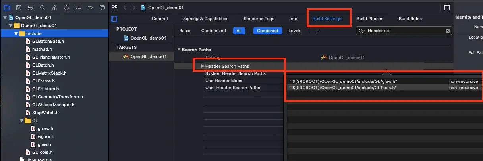Add a build setting with plus button
This screenshot has width=483, height=161.
[x=317, y=31]
